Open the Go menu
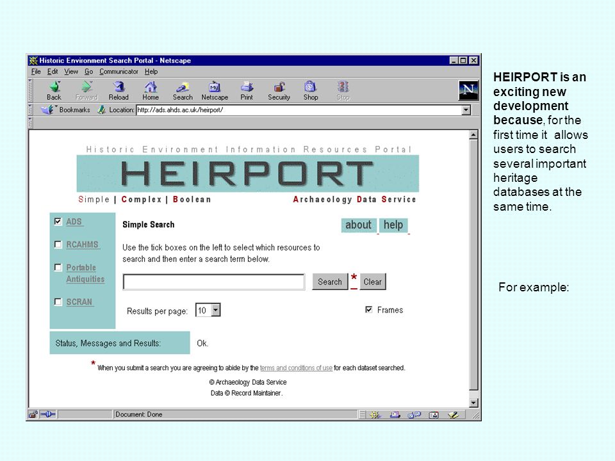Viewport: 615px width, 461px height. (88, 71)
